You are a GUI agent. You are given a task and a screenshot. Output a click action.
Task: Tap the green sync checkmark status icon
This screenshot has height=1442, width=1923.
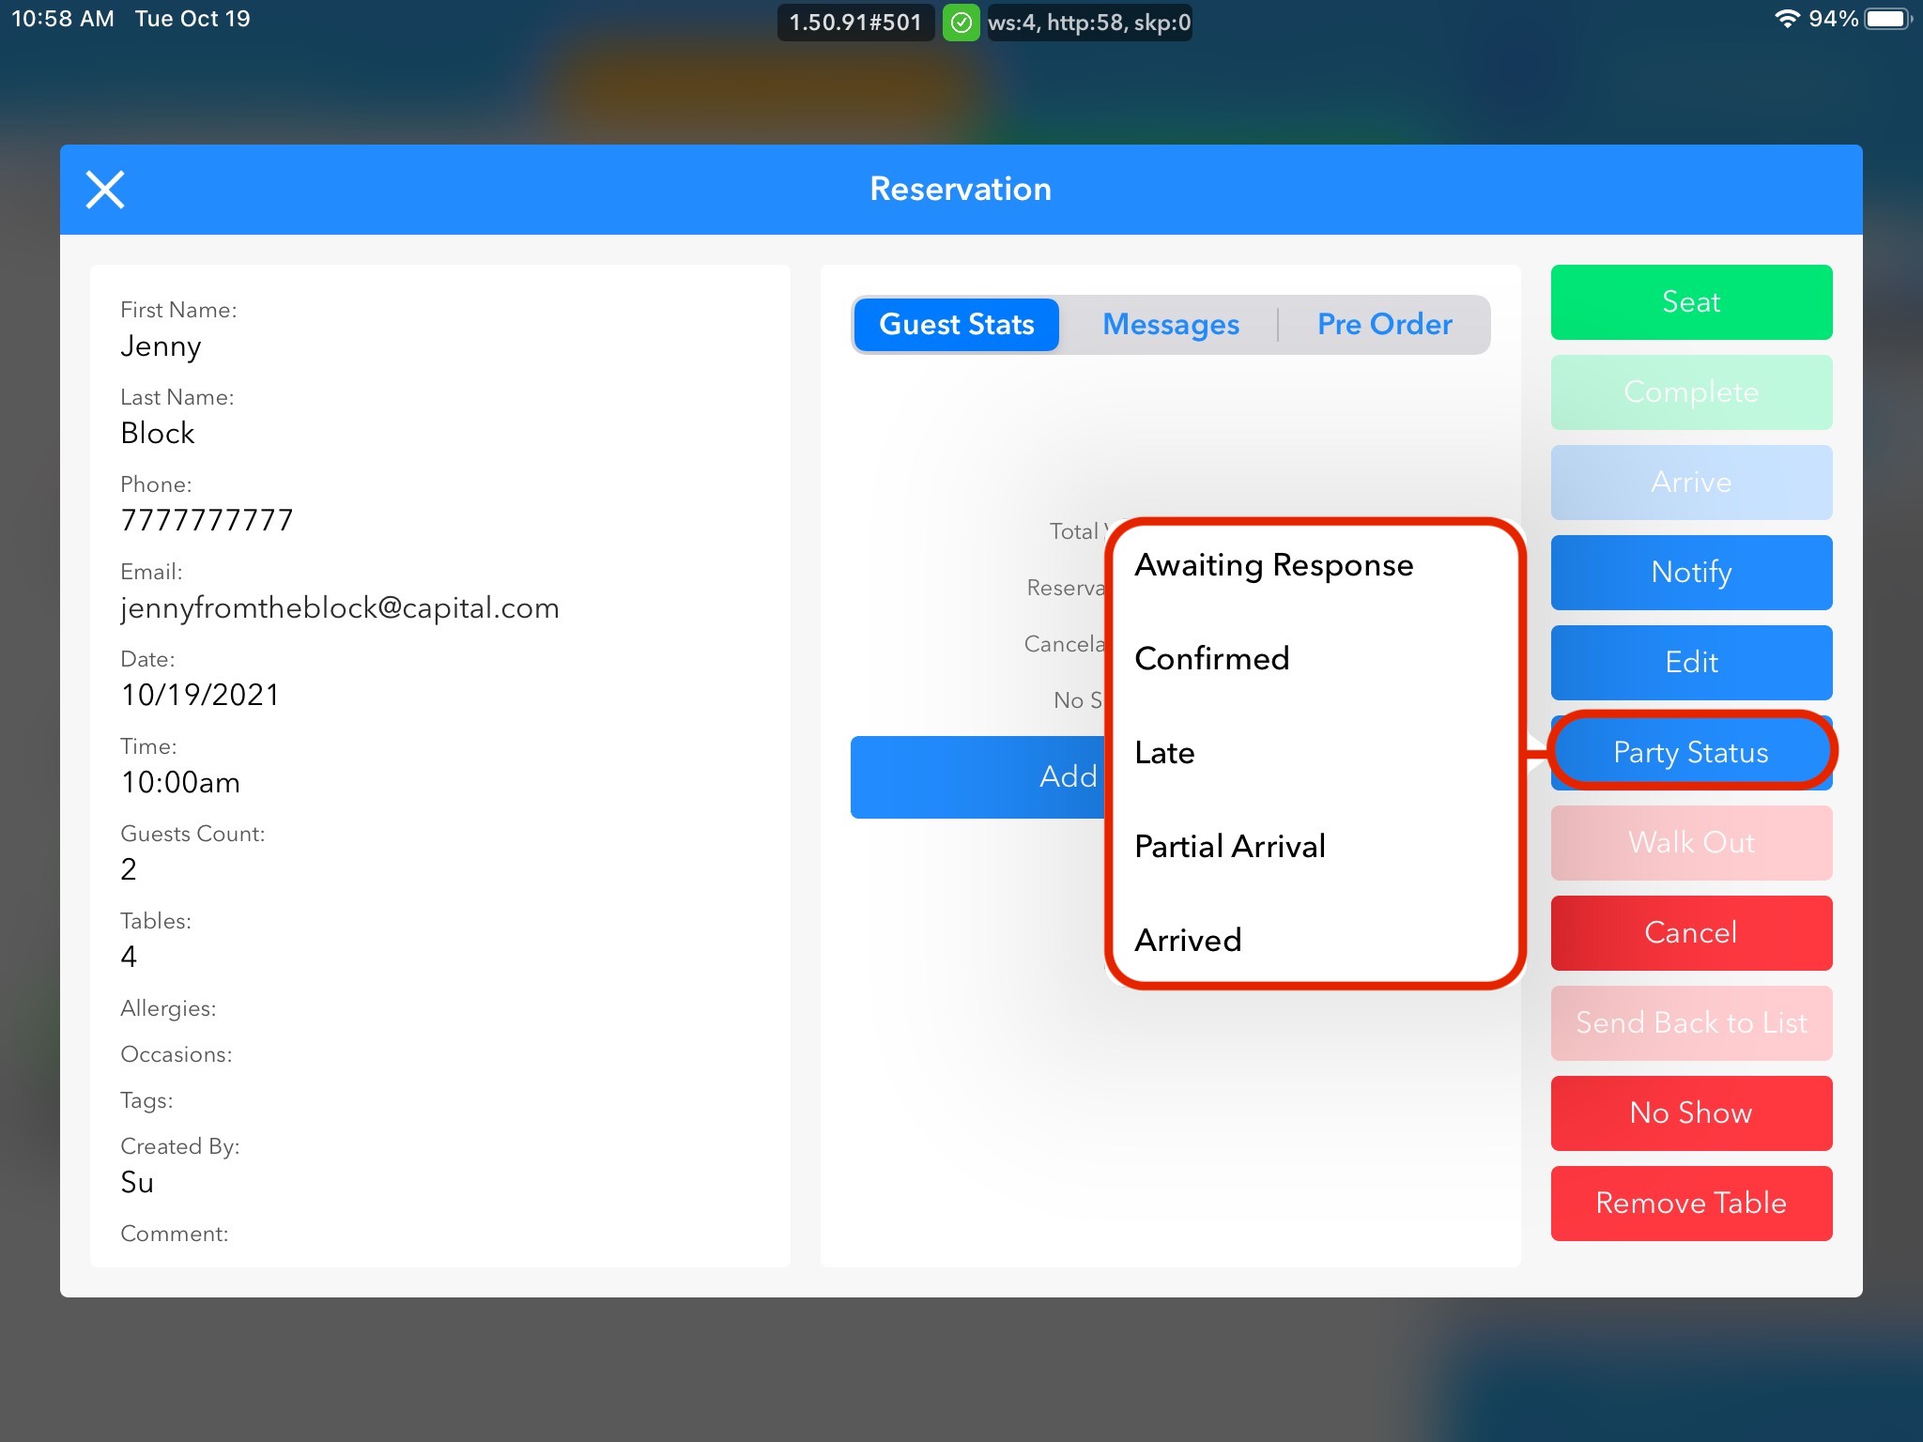point(961,23)
